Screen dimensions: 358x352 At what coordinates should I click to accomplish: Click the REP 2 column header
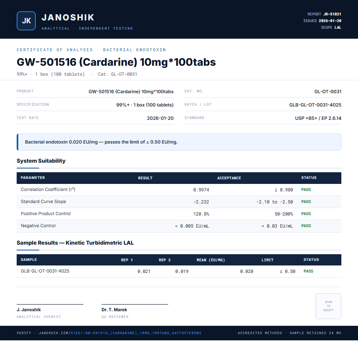(x=164, y=260)
